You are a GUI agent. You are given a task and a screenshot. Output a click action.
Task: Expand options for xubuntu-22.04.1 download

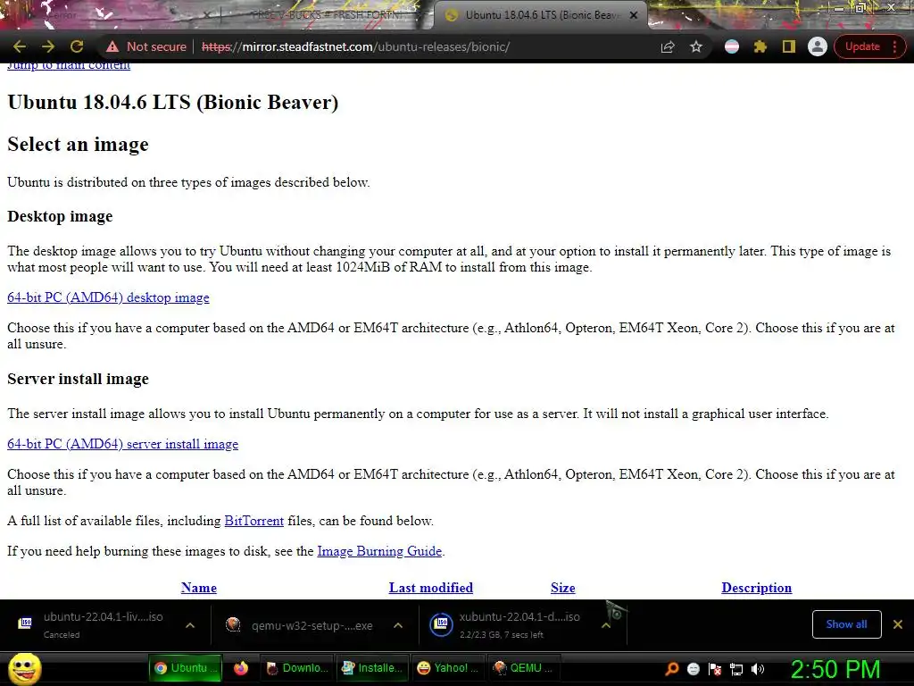[606, 625]
